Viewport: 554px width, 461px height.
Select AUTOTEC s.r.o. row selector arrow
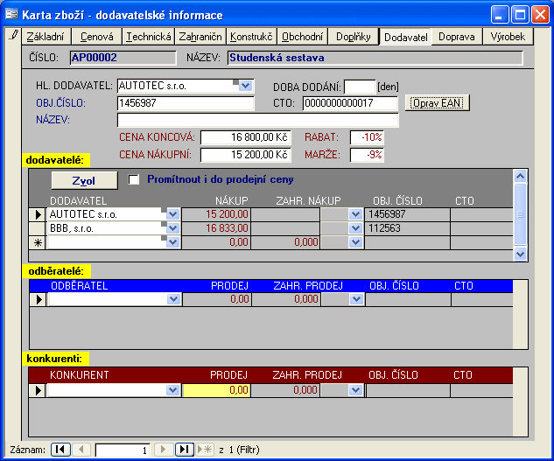pos(37,214)
